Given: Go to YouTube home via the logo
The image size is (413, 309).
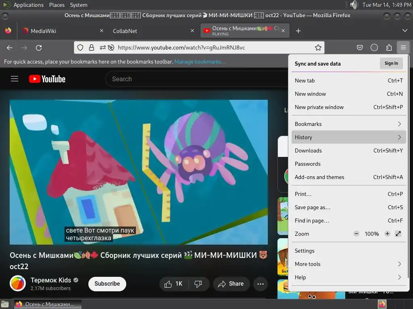Looking at the screenshot, I should [47, 79].
